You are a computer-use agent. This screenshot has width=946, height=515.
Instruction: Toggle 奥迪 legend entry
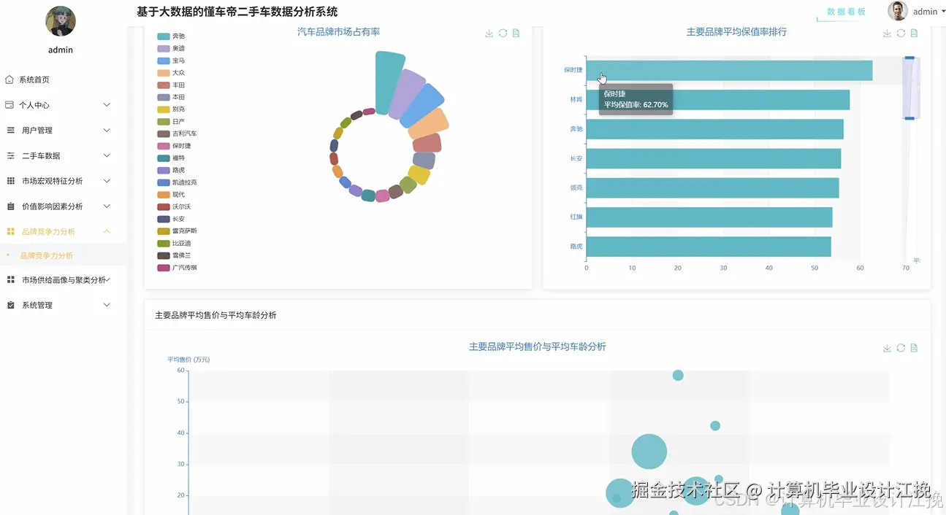(x=171, y=48)
